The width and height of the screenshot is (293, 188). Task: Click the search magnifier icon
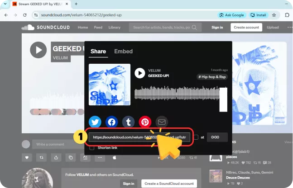pyautogui.click(x=194, y=28)
